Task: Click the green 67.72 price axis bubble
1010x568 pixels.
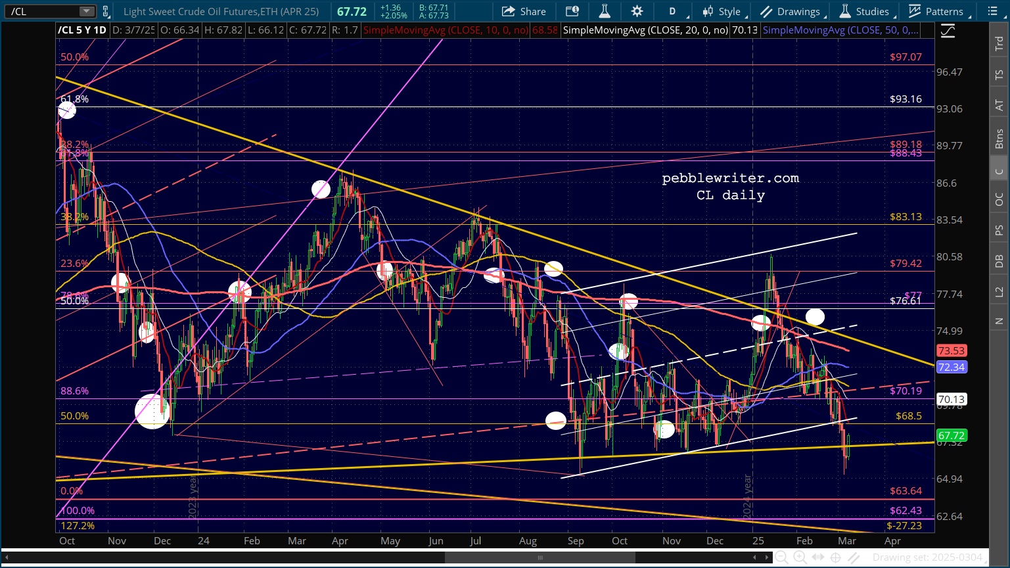Action: pyautogui.click(x=952, y=436)
